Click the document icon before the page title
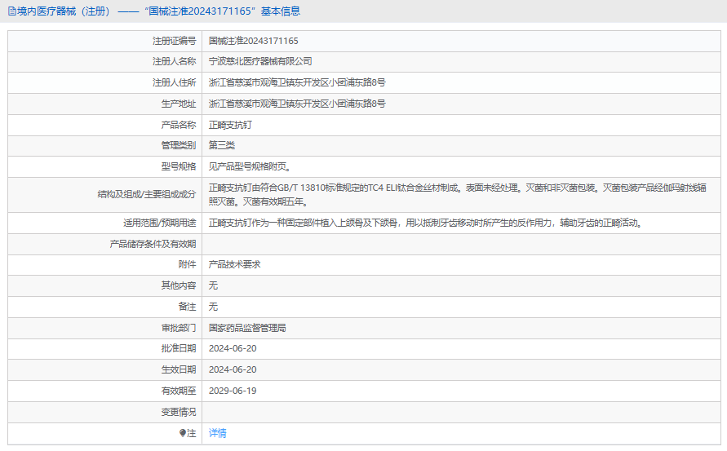The width and height of the screenshot is (727, 451). click(11, 11)
